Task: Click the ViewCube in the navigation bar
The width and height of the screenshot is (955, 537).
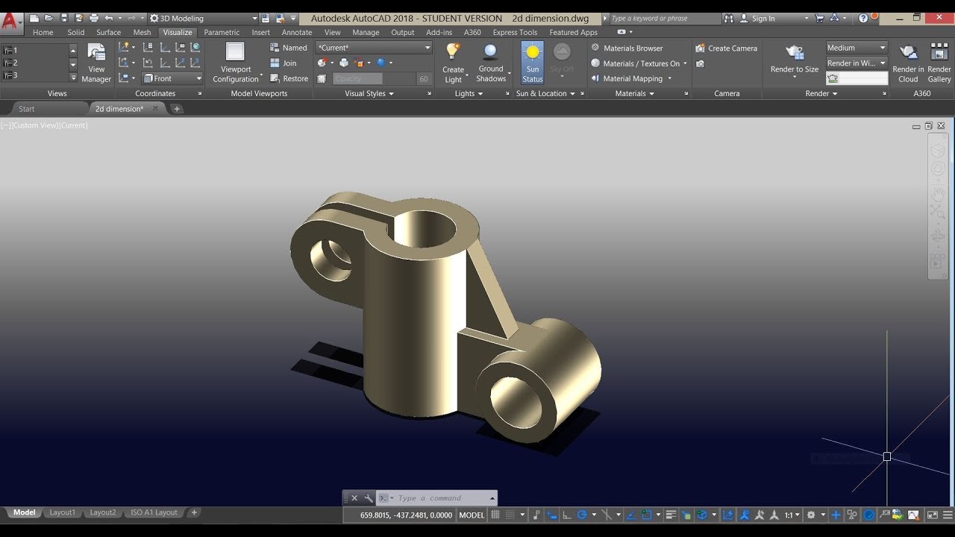Action: [x=938, y=150]
